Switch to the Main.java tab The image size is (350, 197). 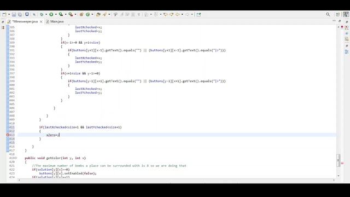pos(55,21)
